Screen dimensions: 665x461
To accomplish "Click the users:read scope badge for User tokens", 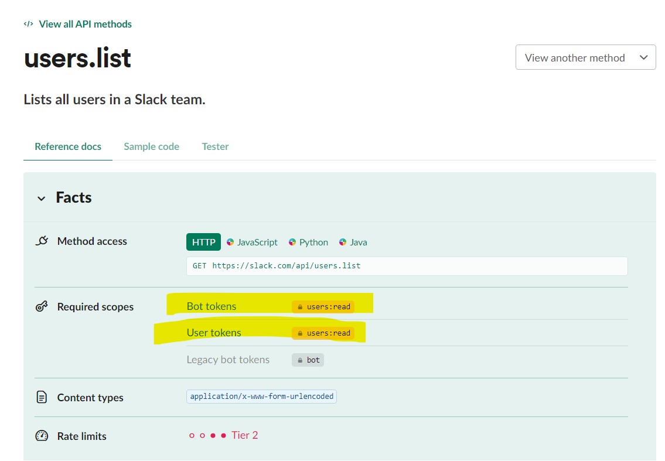I will click(x=323, y=333).
